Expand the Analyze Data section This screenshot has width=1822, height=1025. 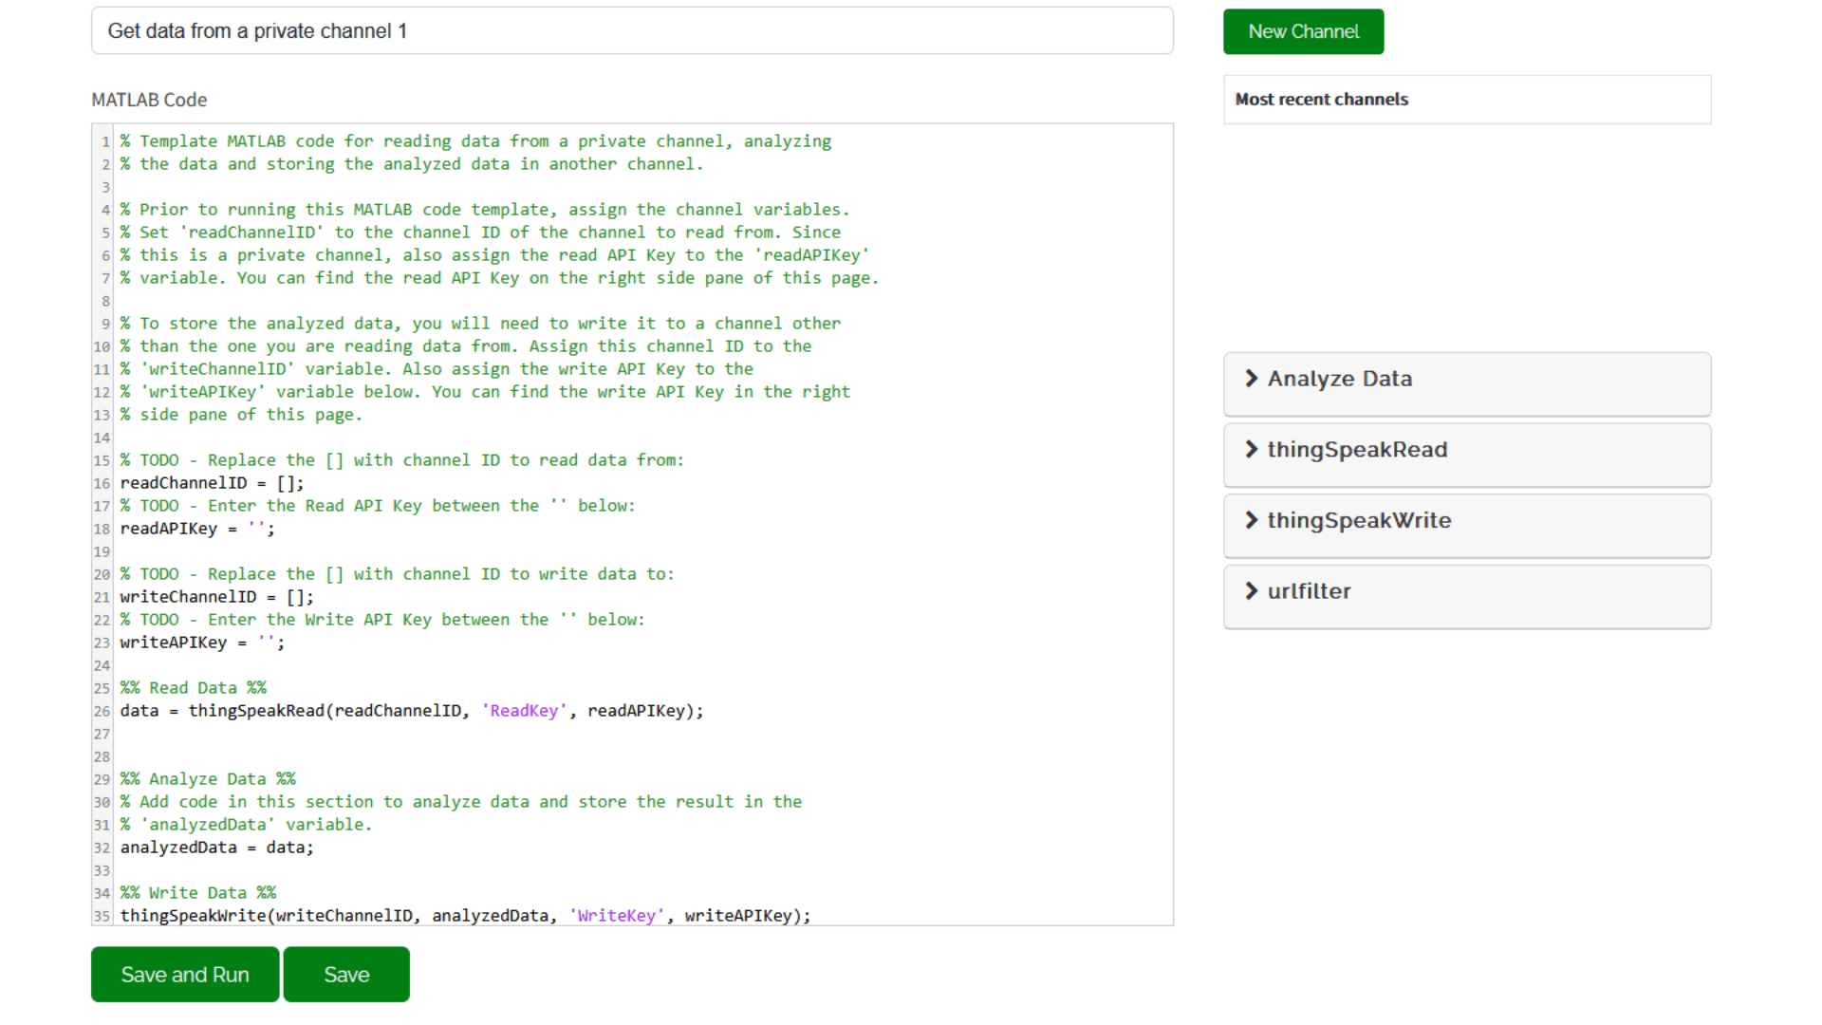click(1467, 383)
